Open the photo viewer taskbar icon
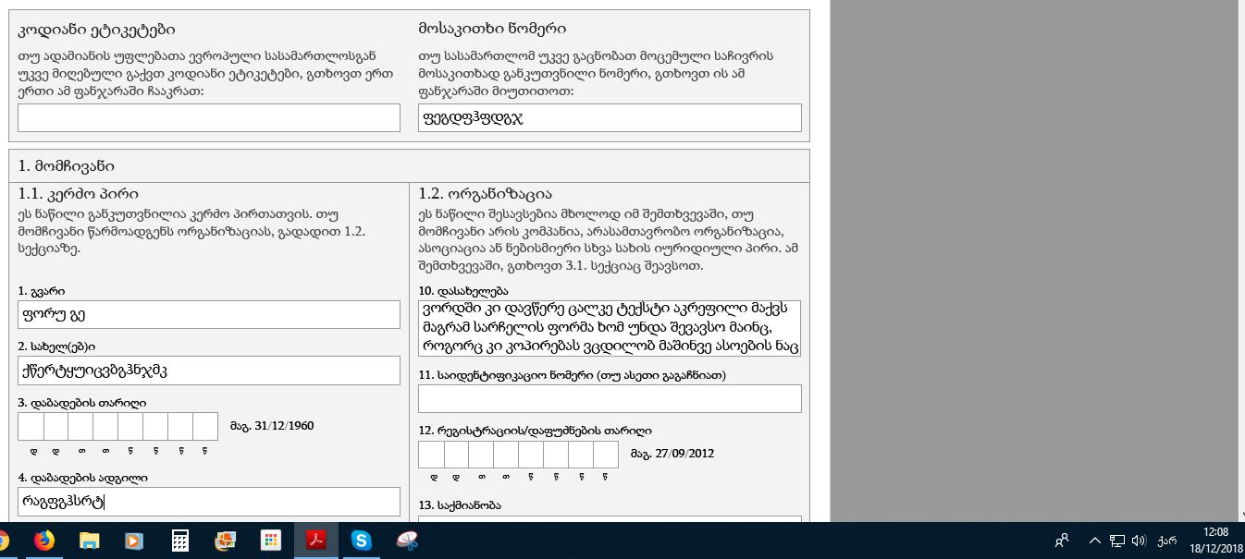 226,541
